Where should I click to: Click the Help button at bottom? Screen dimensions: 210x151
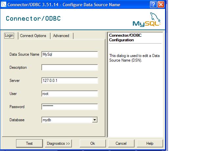click(150, 143)
